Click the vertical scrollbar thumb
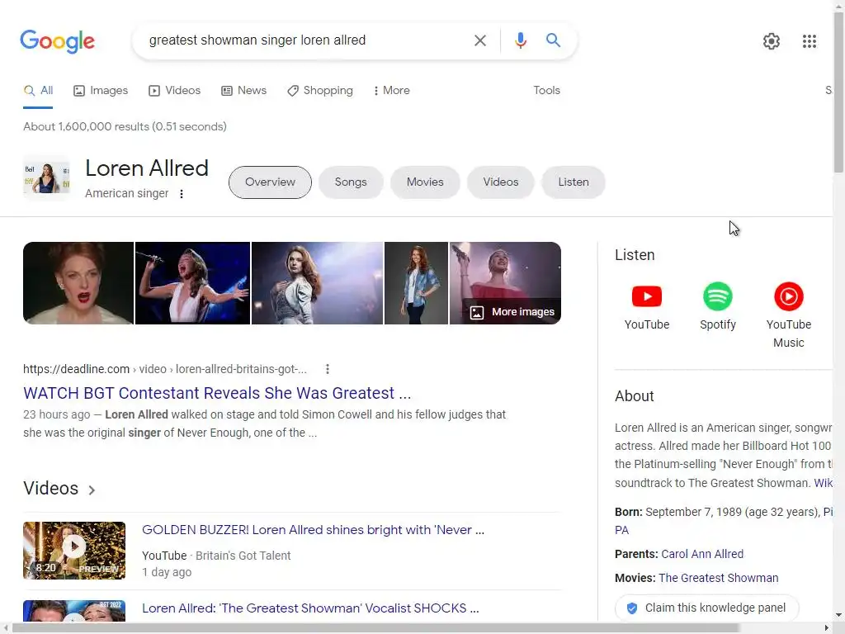The height and width of the screenshot is (634, 845). 838,92
